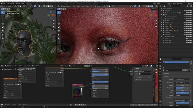193x108 pixels.
Task: Toggle render camera icon for Collection 9
Action: point(191,35)
